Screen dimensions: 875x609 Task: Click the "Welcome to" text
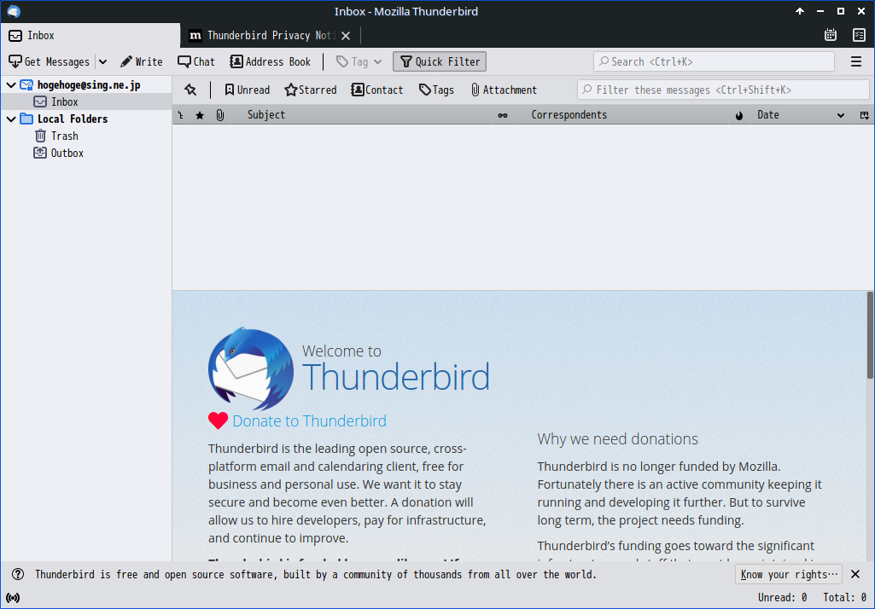coord(341,351)
